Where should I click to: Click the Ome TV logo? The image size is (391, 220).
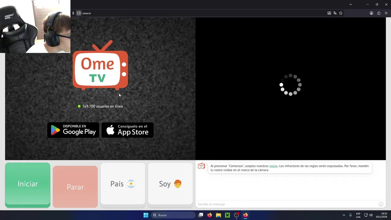coord(100,65)
